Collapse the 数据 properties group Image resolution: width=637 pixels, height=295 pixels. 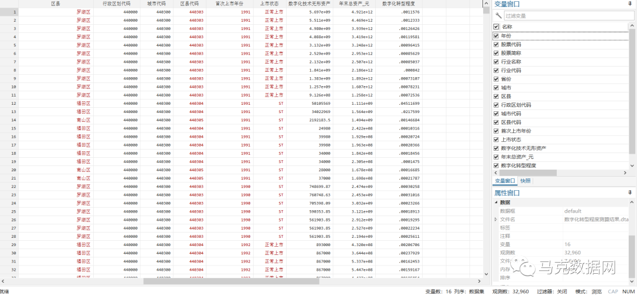(495, 202)
